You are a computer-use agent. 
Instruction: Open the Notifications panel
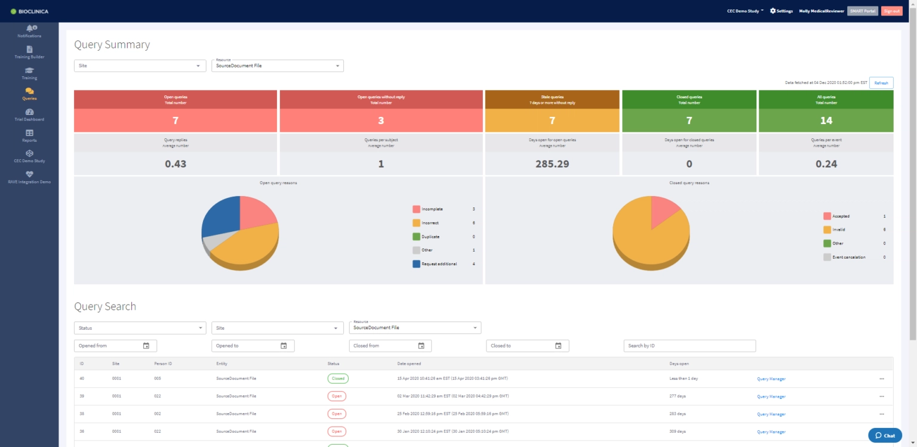coord(29,30)
